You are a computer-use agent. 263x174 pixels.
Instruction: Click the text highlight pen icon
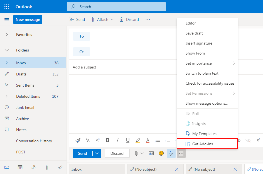click(x=138, y=140)
